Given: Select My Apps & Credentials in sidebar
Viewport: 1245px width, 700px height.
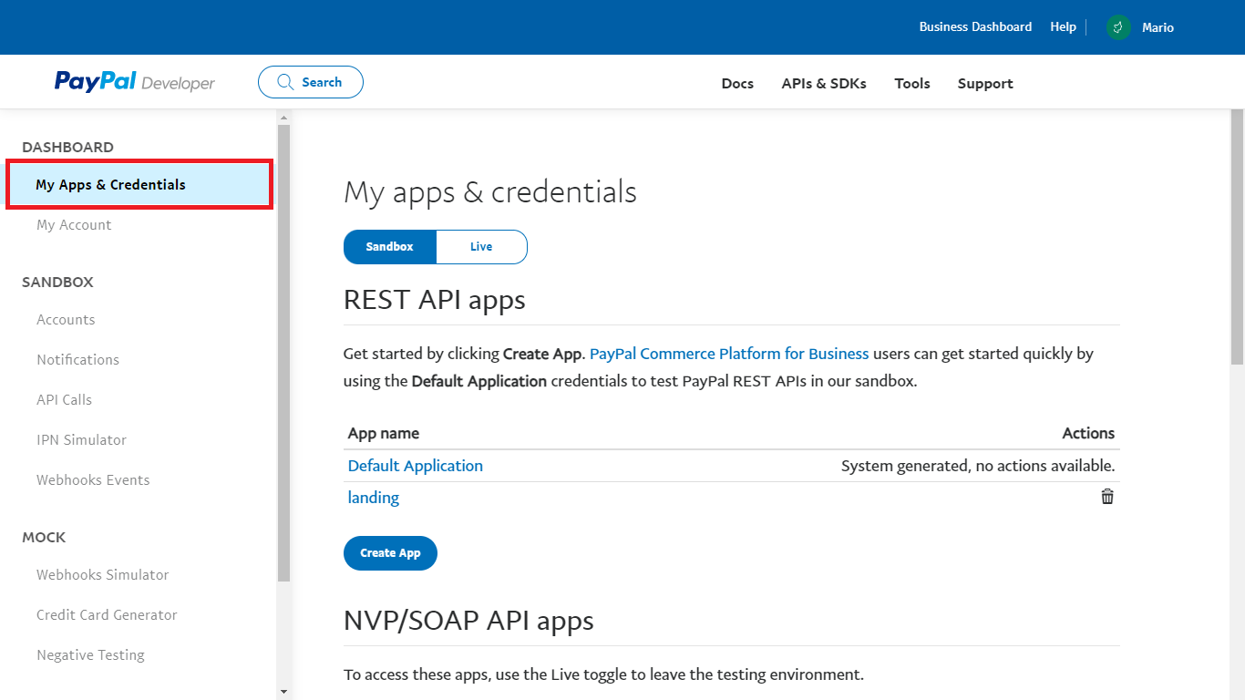Looking at the screenshot, I should 139,184.
